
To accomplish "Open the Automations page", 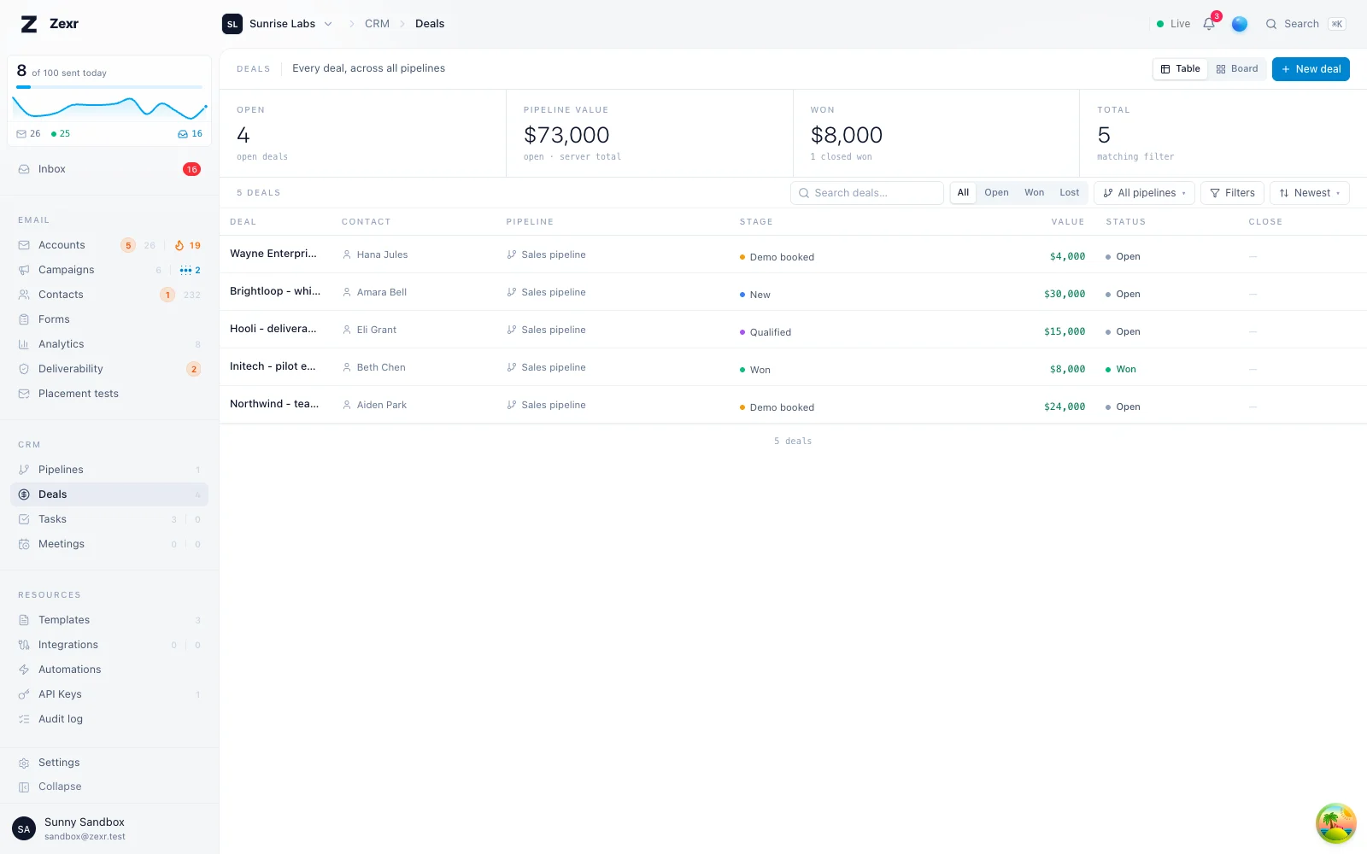I will (109, 670).
